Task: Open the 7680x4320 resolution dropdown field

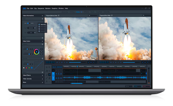Action: (x=32, y=28)
